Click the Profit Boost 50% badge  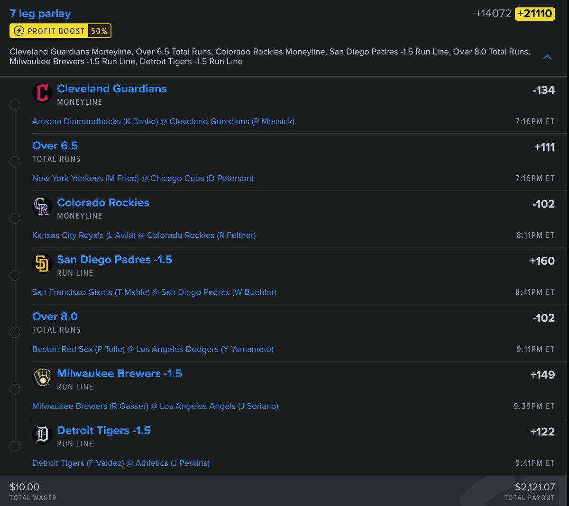point(60,31)
